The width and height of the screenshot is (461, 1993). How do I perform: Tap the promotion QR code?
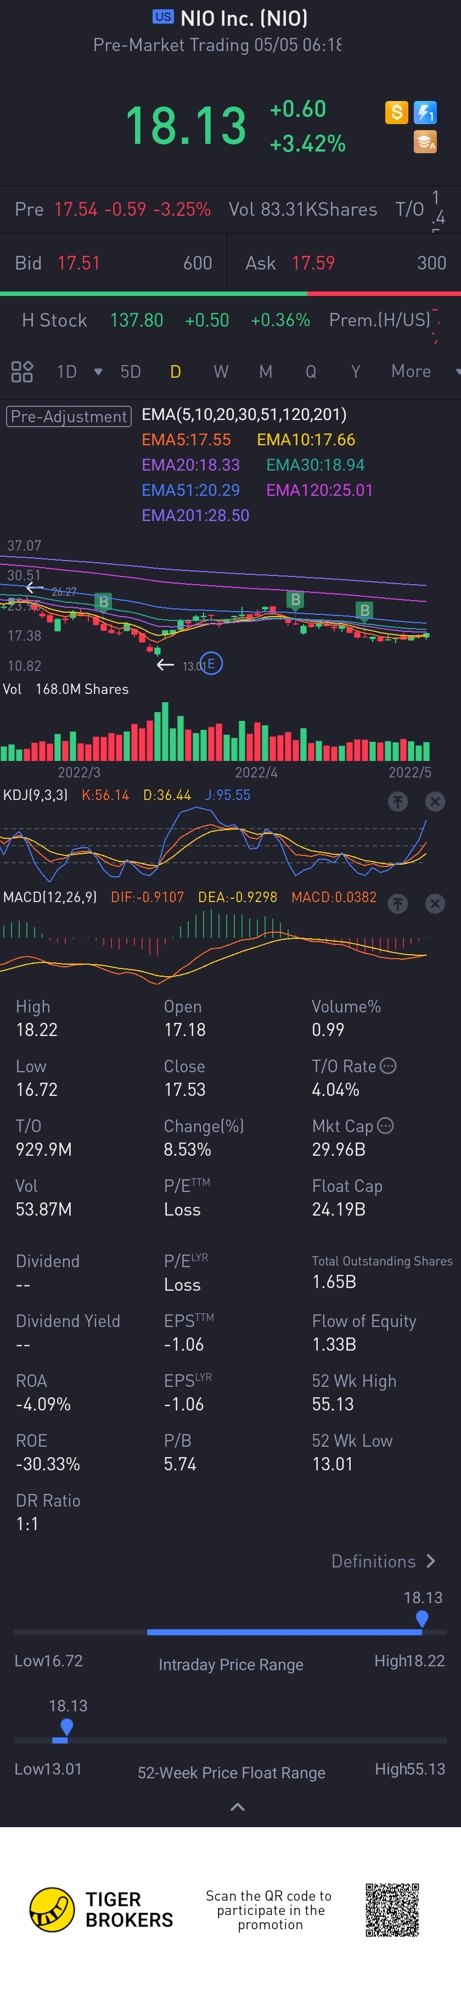[392, 1910]
